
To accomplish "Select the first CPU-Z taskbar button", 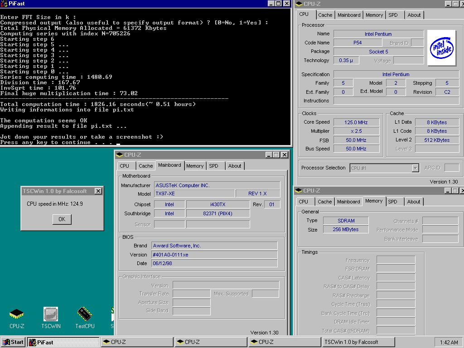I will click(137, 342).
